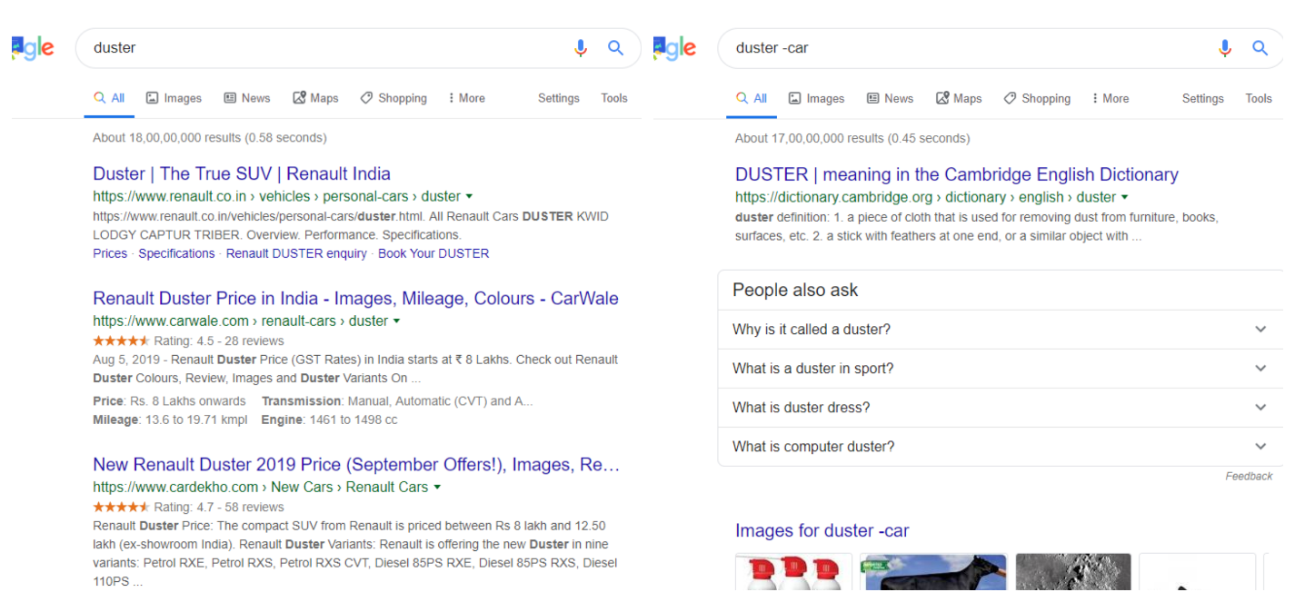Click 'Price: Rs. 8 Lakhs onwards' text

click(x=169, y=401)
